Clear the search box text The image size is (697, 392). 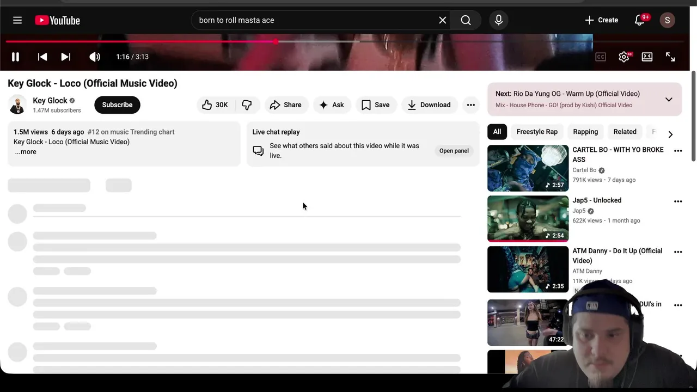click(443, 20)
